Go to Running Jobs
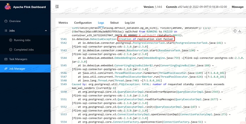 pos(25,40)
